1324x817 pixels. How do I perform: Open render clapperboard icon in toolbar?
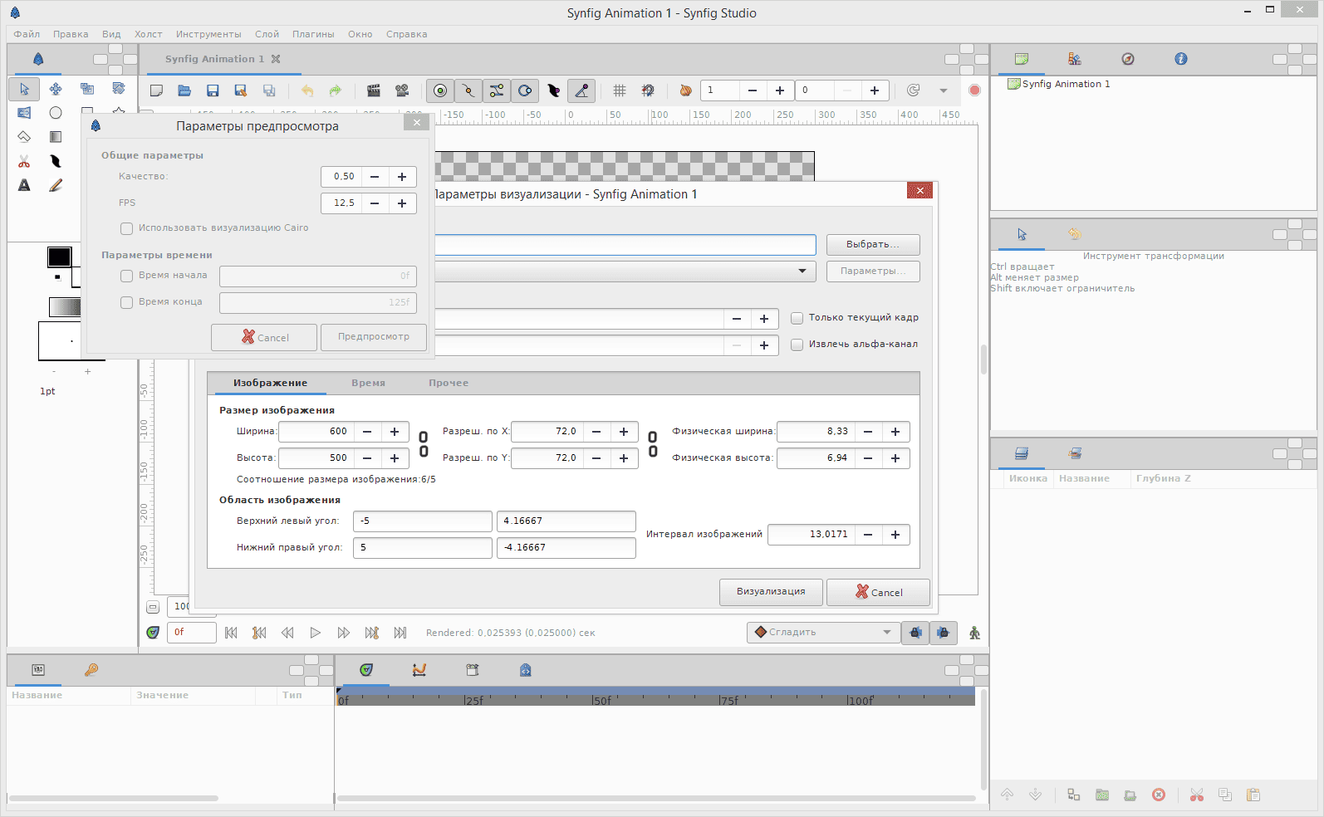coord(374,91)
